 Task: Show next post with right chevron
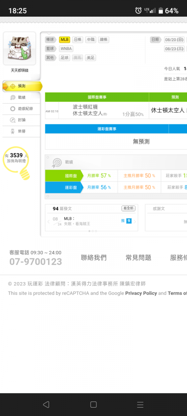tap(135, 222)
